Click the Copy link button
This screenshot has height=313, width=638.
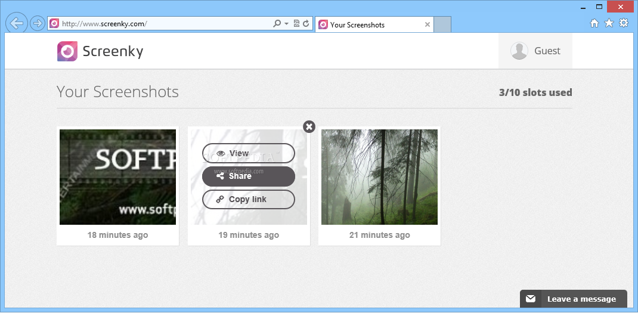(249, 200)
